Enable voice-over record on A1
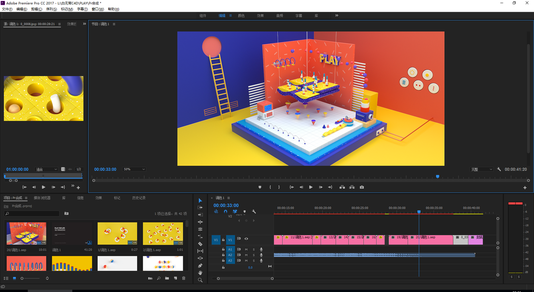 261,249
